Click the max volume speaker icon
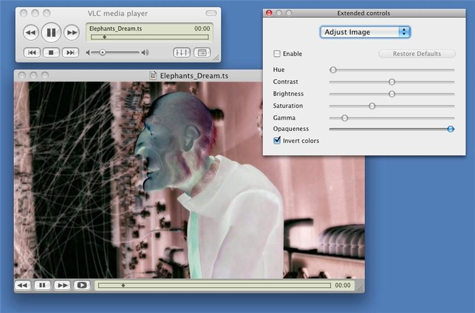Image resolution: width=475 pixels, height=313 pixels. point(145,52)
